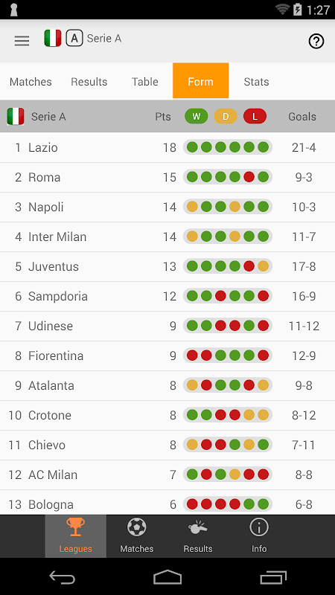335x595 pixels.
Task: Select the green W form legend badge
Action: click(x=196, y=117)
